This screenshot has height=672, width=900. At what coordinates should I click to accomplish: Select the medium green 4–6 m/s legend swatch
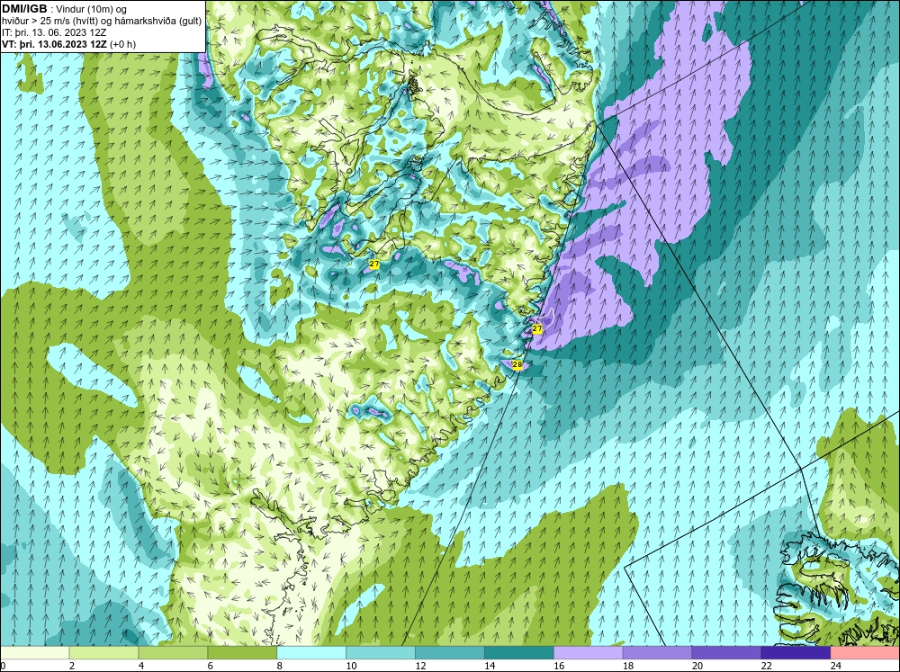coord(173,653)
